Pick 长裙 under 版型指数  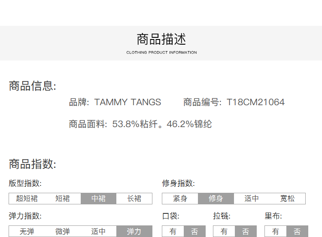134,198
